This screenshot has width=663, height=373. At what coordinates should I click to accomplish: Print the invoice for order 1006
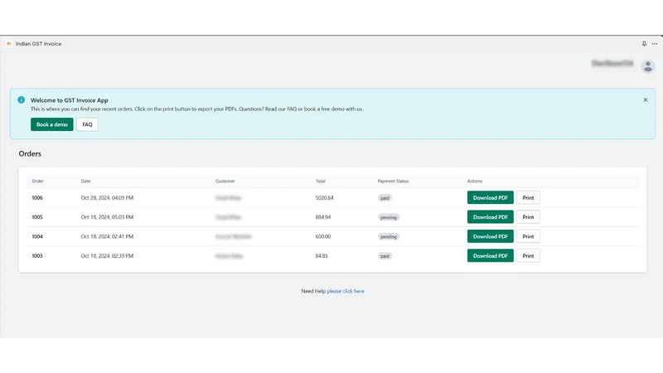[528, 197]
